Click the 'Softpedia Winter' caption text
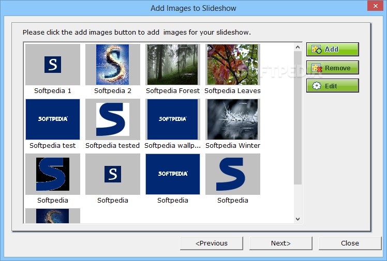This screenshot has width=387, height=261. point(232,145)
